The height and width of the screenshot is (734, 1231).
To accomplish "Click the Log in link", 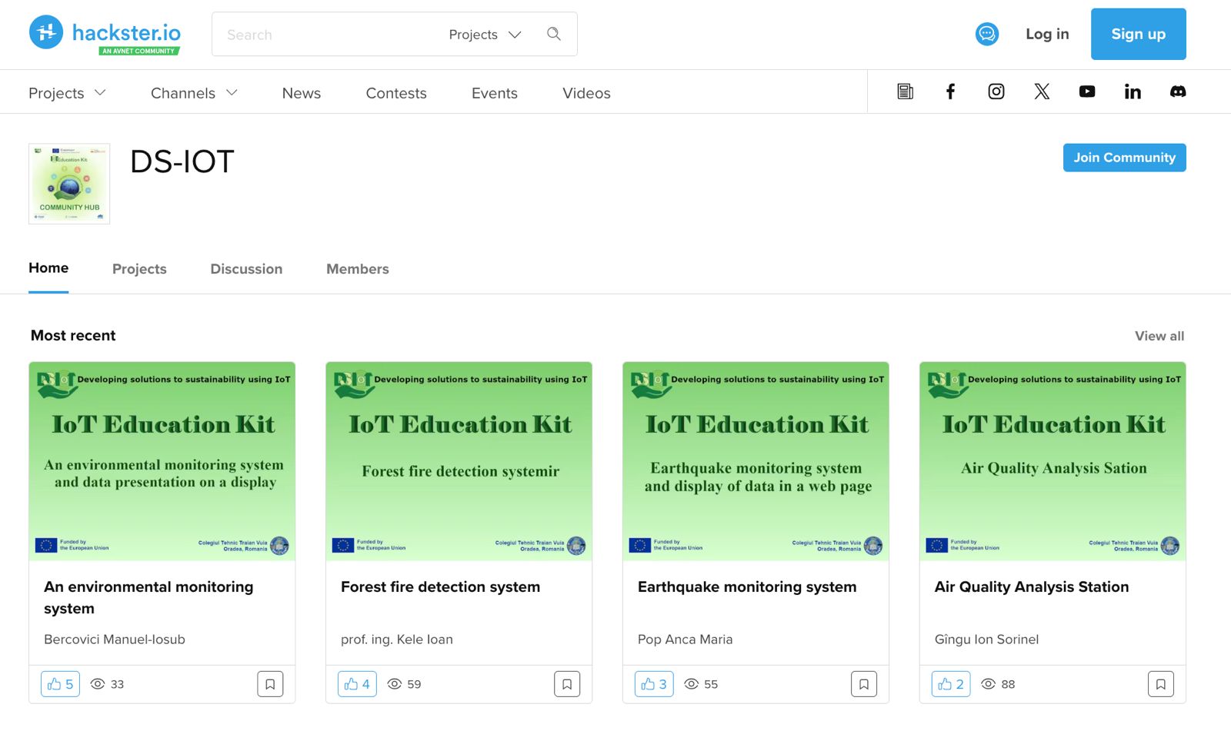I will coord(1047,34).
